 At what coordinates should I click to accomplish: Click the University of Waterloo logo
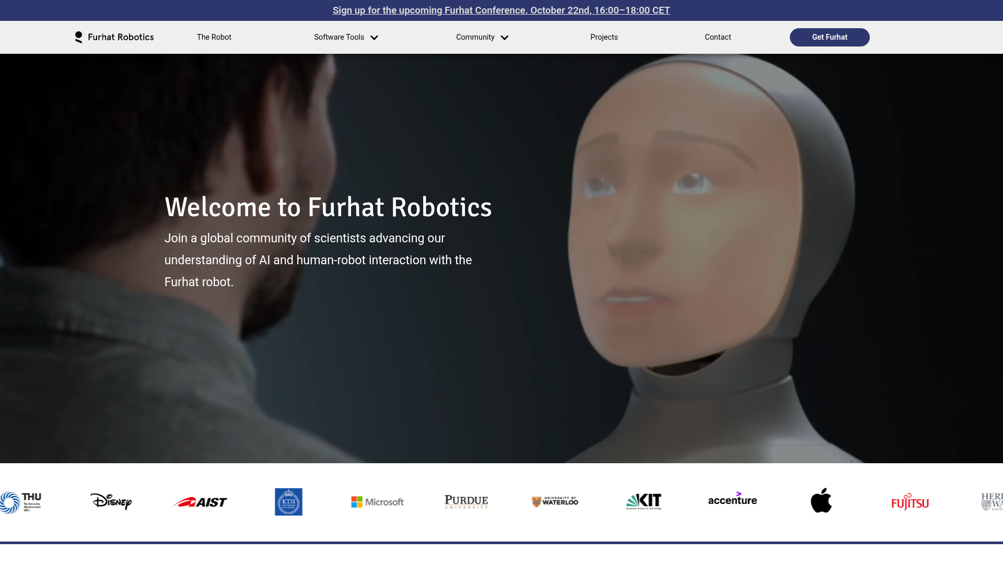tap(555, 502)
